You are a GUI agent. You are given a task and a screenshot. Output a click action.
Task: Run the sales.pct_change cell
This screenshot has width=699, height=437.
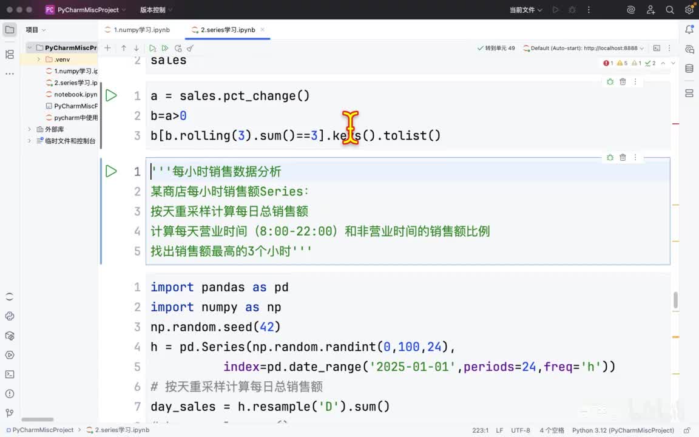111,95
